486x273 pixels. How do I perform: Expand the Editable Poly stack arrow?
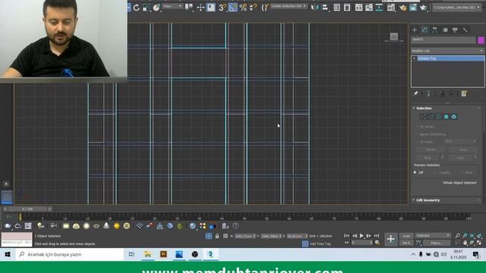(414, 58)
